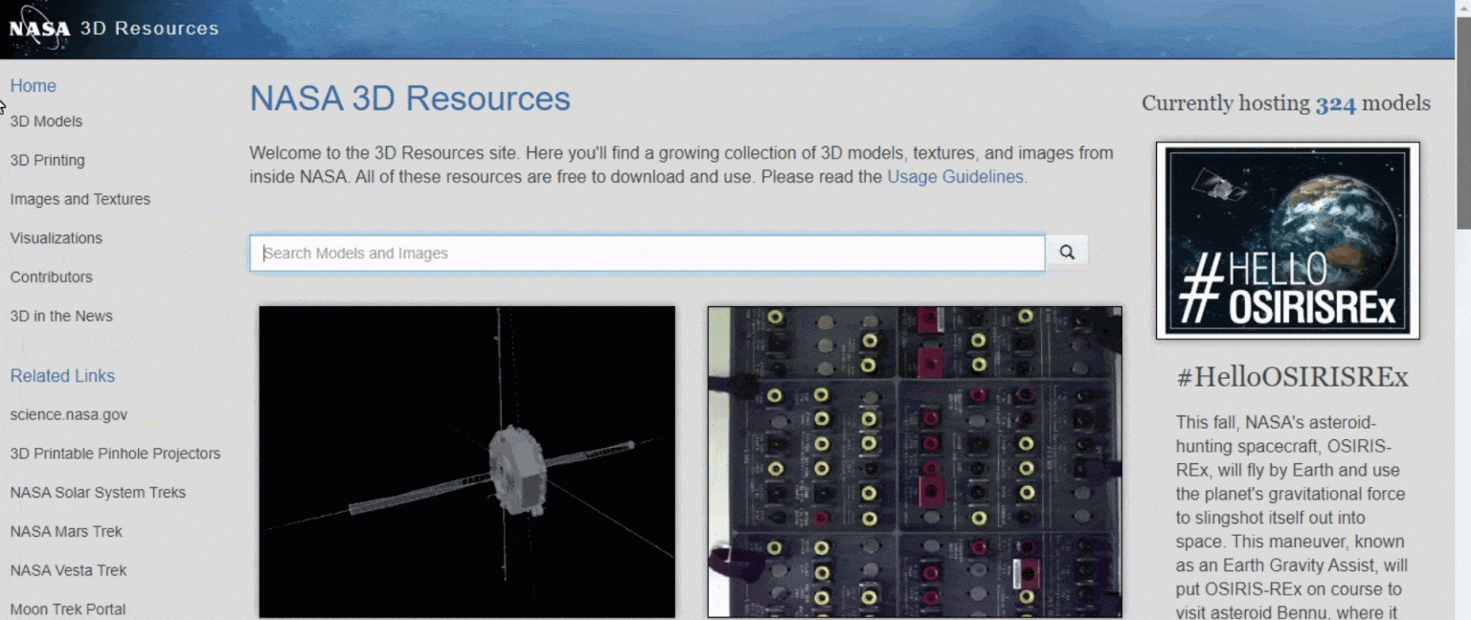Open the Usage Guidelines link
1471x620 pixels.
tap(955, 177)
